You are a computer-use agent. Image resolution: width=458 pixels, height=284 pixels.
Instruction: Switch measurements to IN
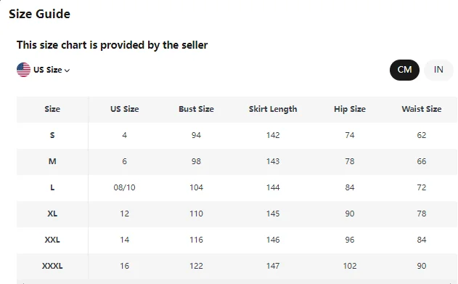tap(438, 70)
